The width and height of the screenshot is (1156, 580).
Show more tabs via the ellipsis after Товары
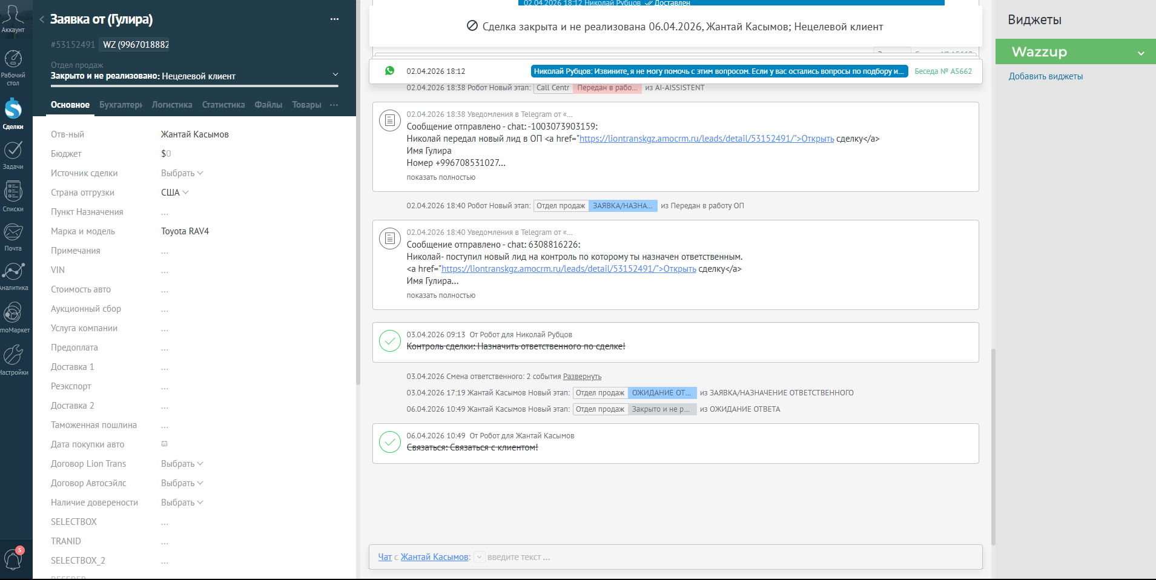pos(334,105)
